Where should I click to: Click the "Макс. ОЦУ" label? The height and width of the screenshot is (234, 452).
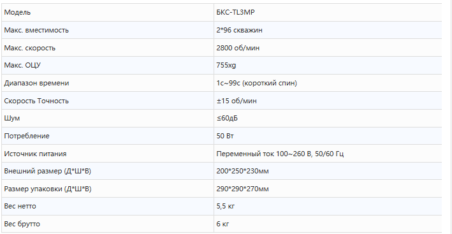tap(22, 66)
